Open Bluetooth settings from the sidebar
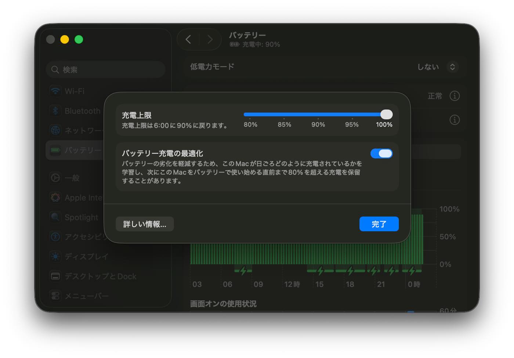 click(55, 111)
